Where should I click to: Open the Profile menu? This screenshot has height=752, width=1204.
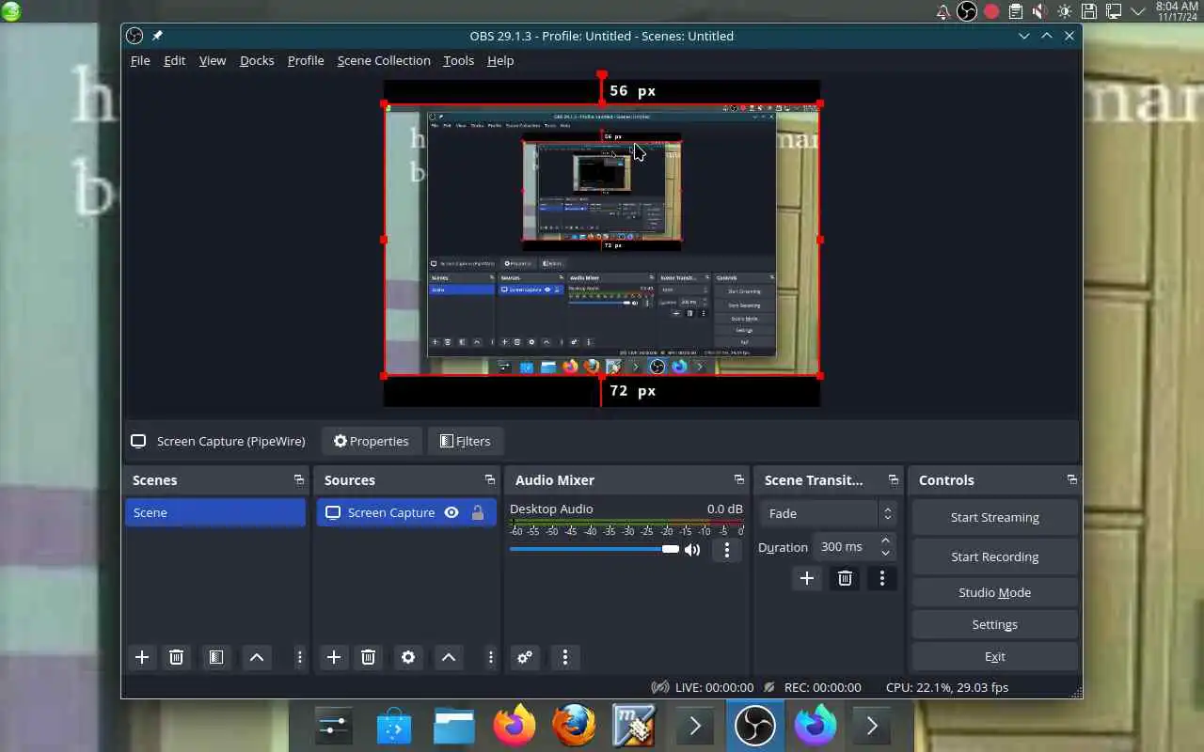coord(306,60)
